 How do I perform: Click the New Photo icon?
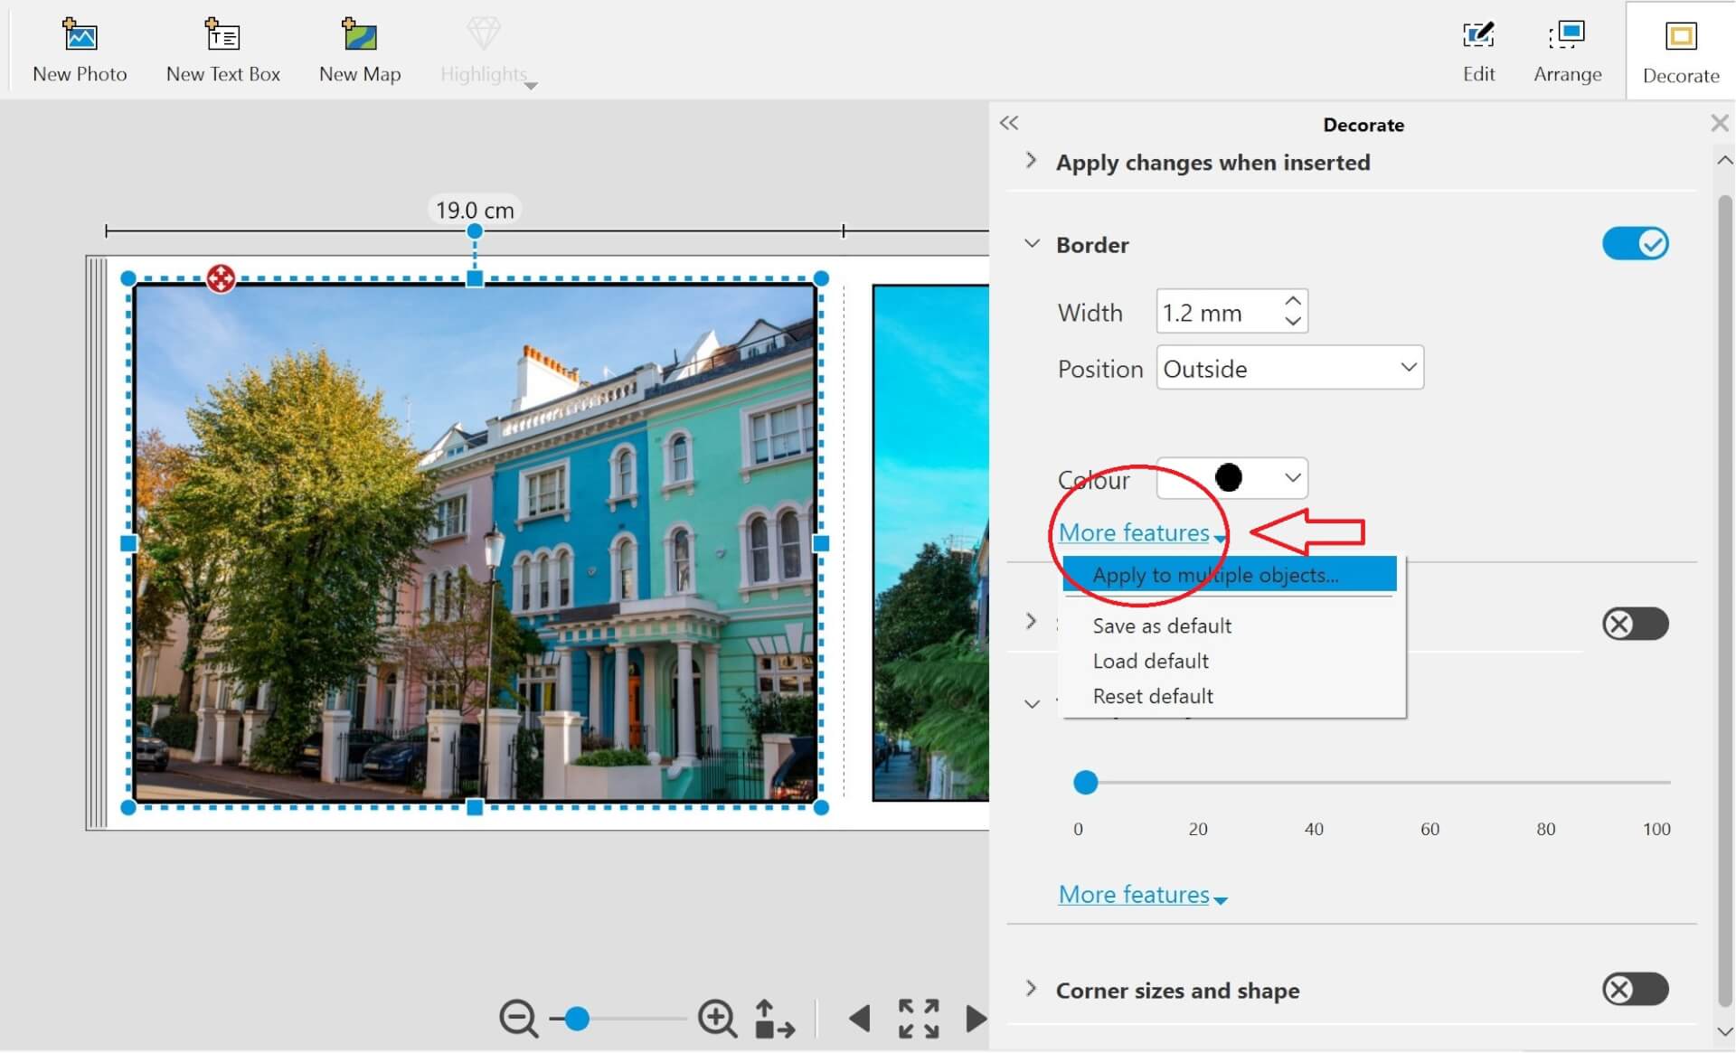coord(80,35)
